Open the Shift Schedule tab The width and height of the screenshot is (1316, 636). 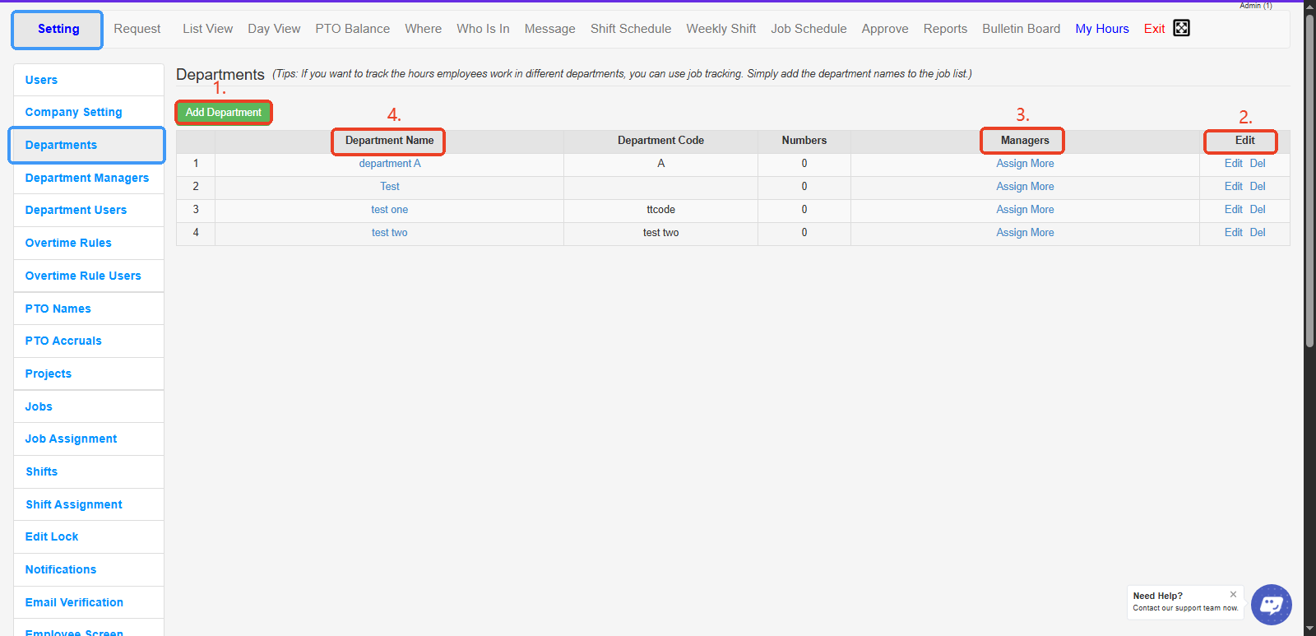pyautogui.click(x=630, y=29)
